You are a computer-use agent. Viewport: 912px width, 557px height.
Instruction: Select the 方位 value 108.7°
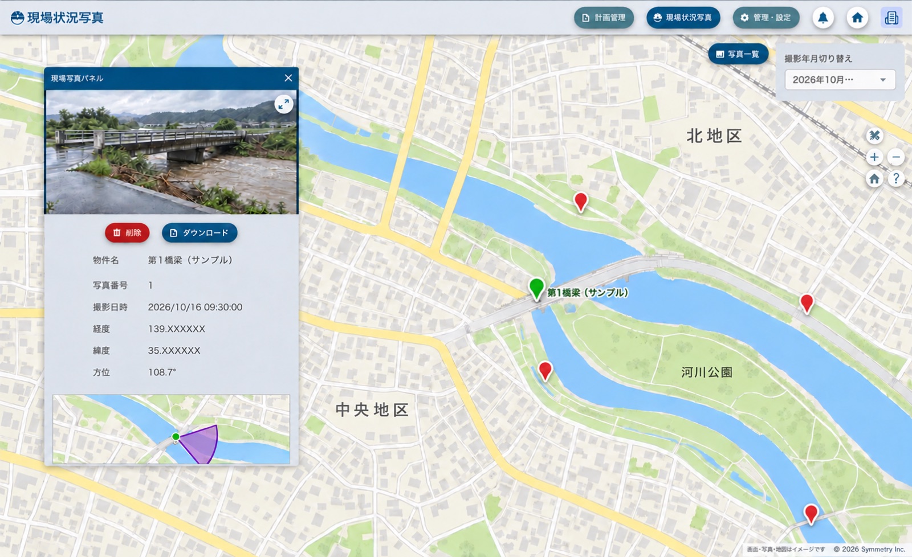162,372
